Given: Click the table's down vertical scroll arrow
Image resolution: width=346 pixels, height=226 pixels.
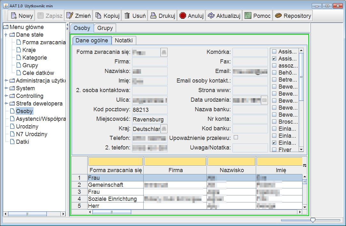Looking at the screenshot, I should pos(305,207).
